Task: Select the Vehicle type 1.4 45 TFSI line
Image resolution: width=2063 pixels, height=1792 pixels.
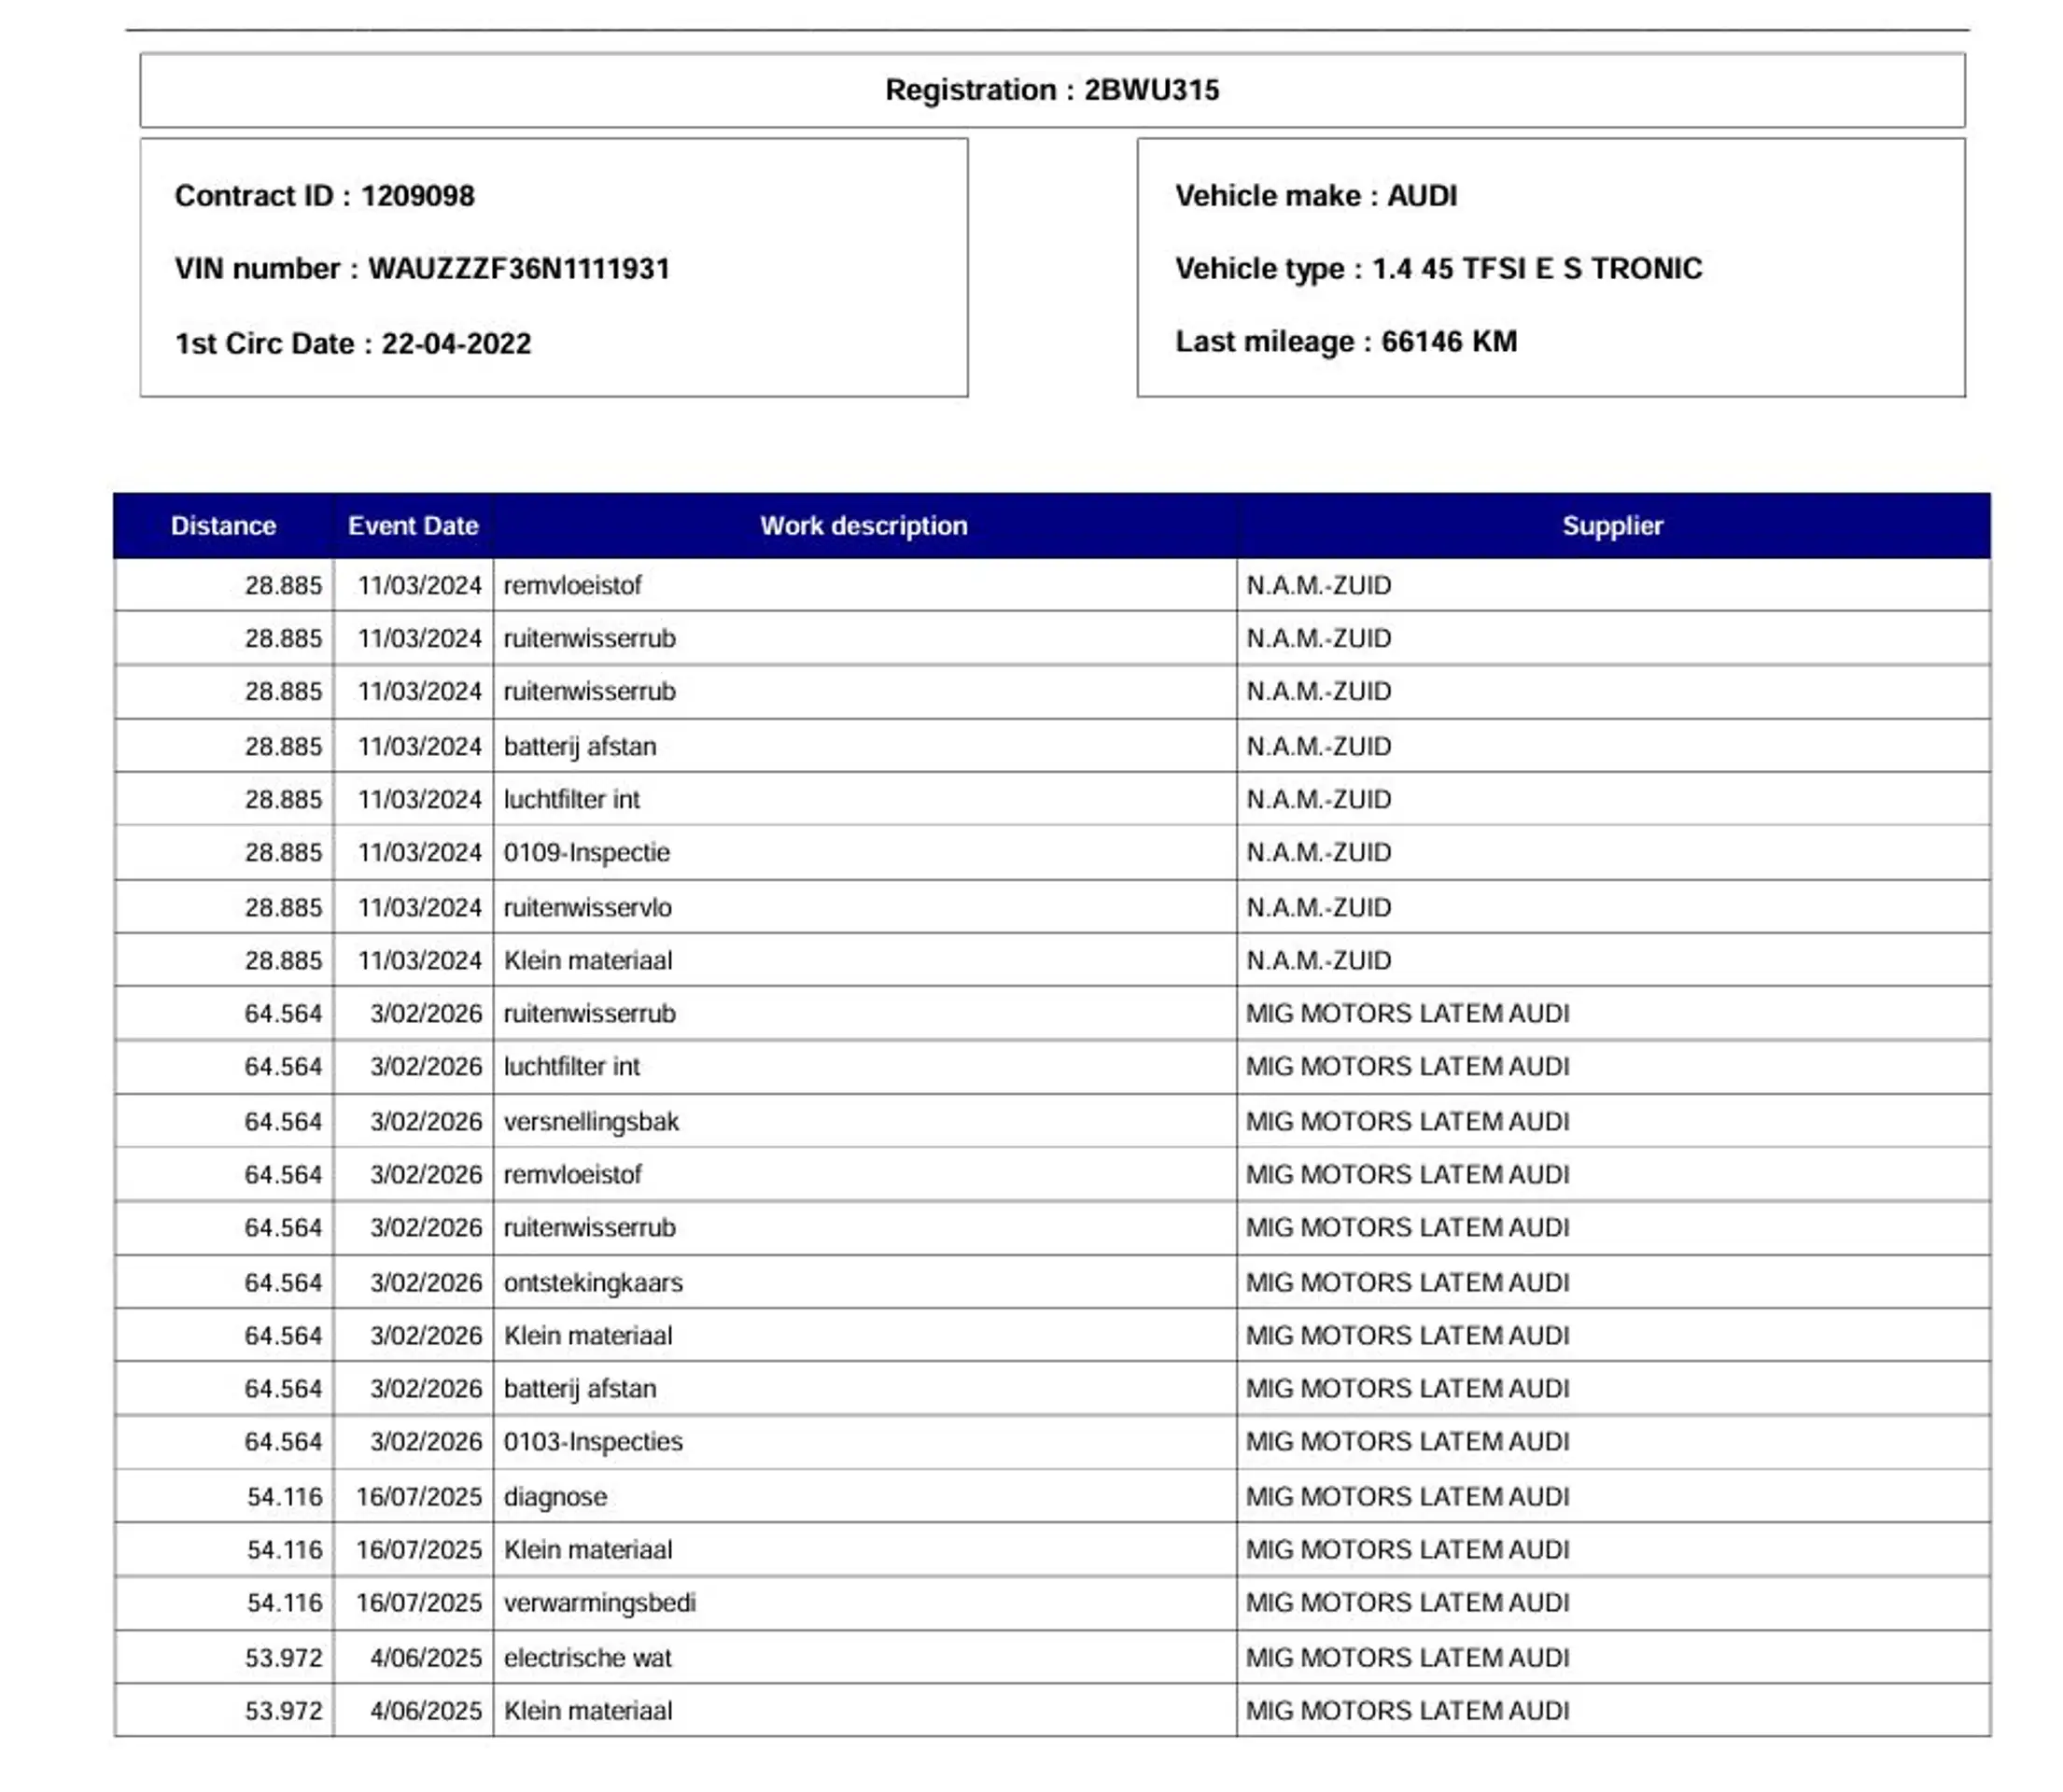Action: coord(1438,269)
